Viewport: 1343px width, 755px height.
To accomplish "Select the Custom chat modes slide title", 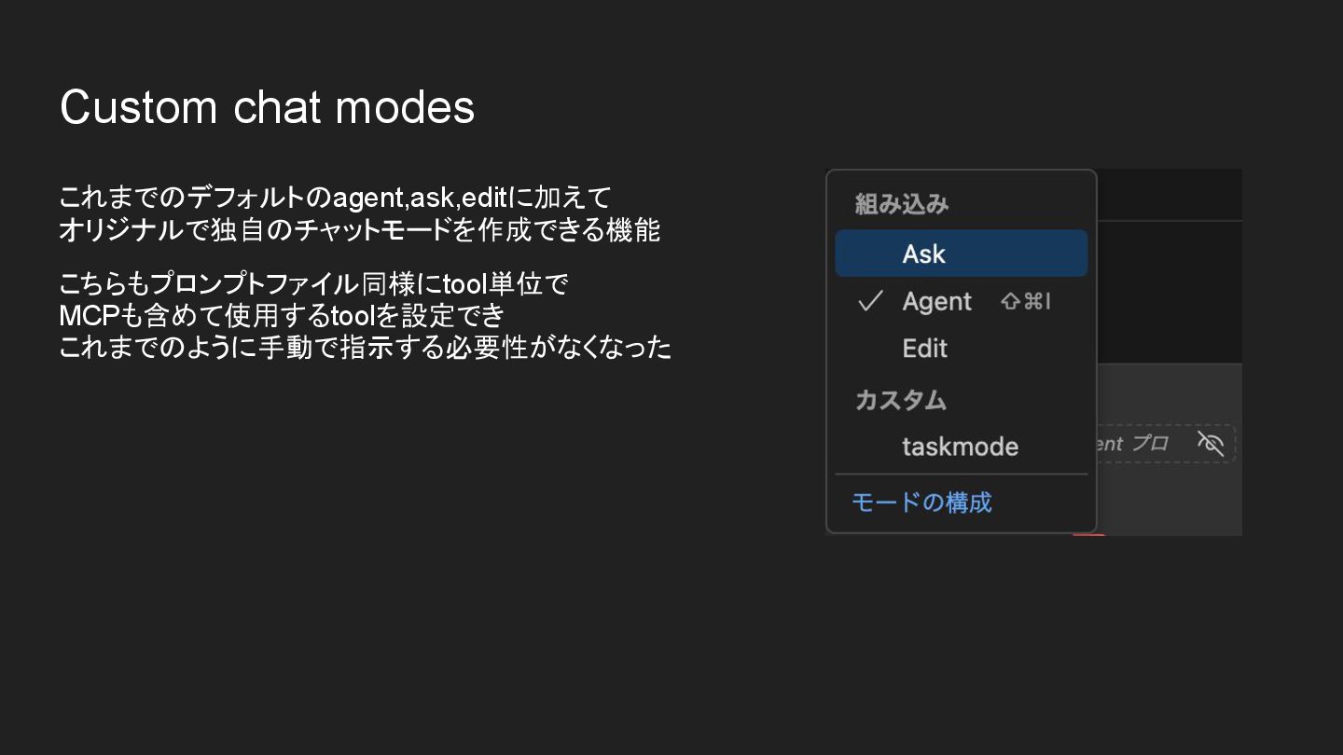I will pyautogui.click(x=268, y=107).
